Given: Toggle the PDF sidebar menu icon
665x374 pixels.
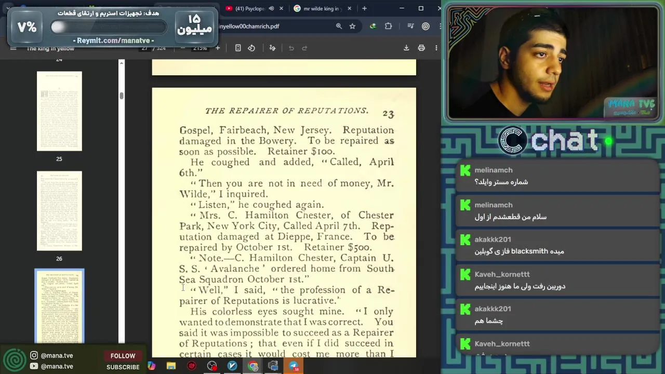Looking at the screenshot, I should tap(14, 48).
